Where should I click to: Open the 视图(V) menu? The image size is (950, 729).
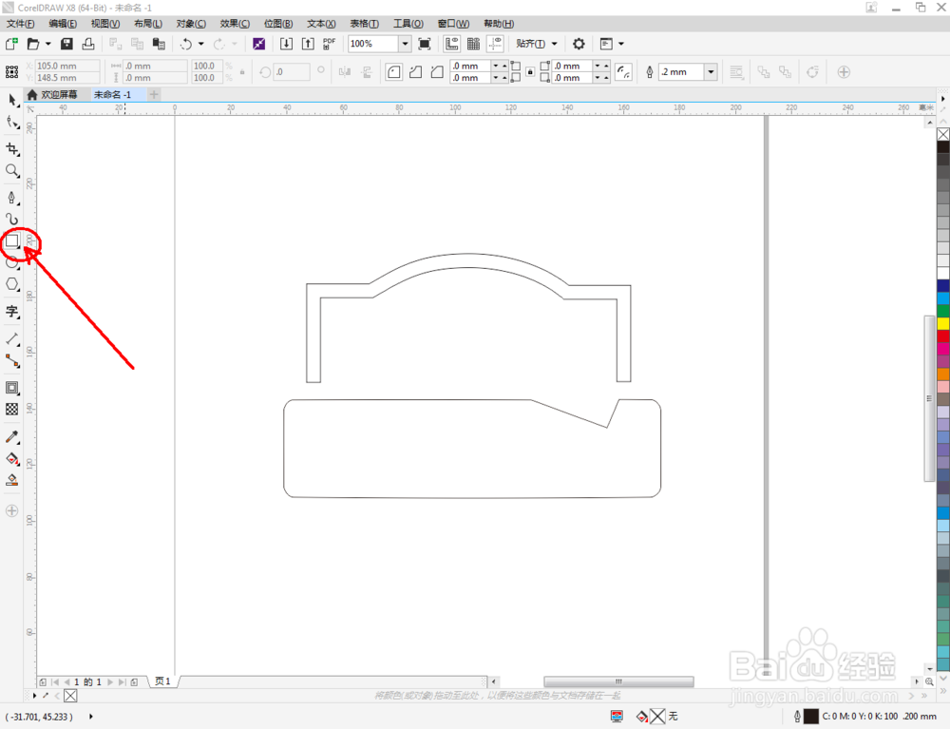(105, 24)
